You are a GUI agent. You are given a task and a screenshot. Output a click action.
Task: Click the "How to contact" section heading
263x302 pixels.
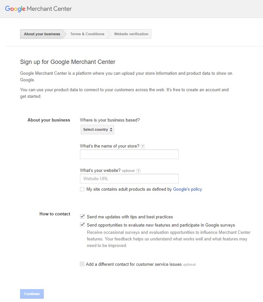tap(55, 214)
